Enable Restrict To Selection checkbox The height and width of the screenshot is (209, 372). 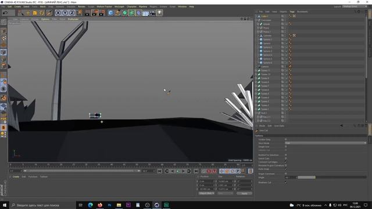[x=285, y=155]
